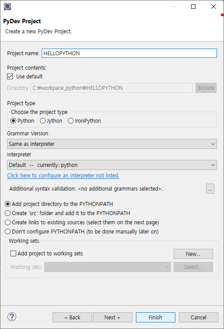Click the 'Working sets' group label

[24, 241]
